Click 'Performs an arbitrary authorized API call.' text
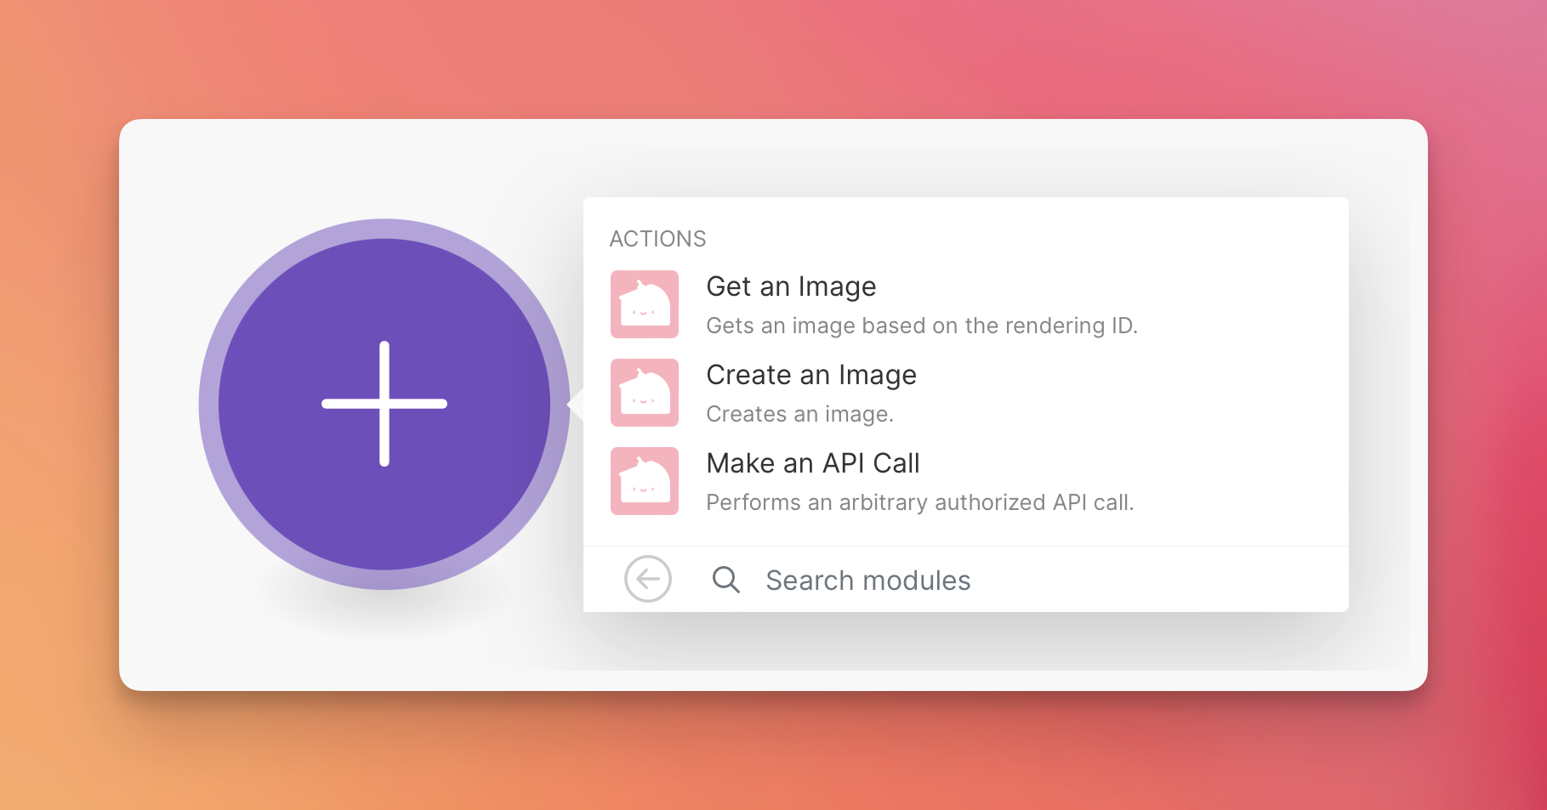Screen dimensions: 1547x810 click(920, 502)
